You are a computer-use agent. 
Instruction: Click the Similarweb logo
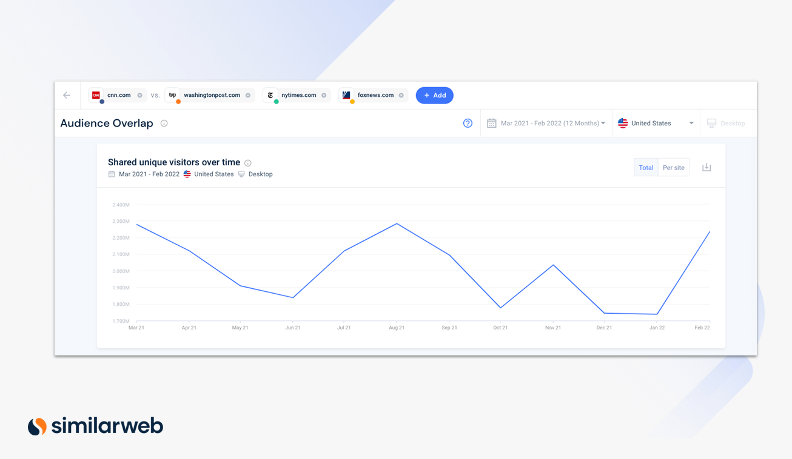(95, 426)
